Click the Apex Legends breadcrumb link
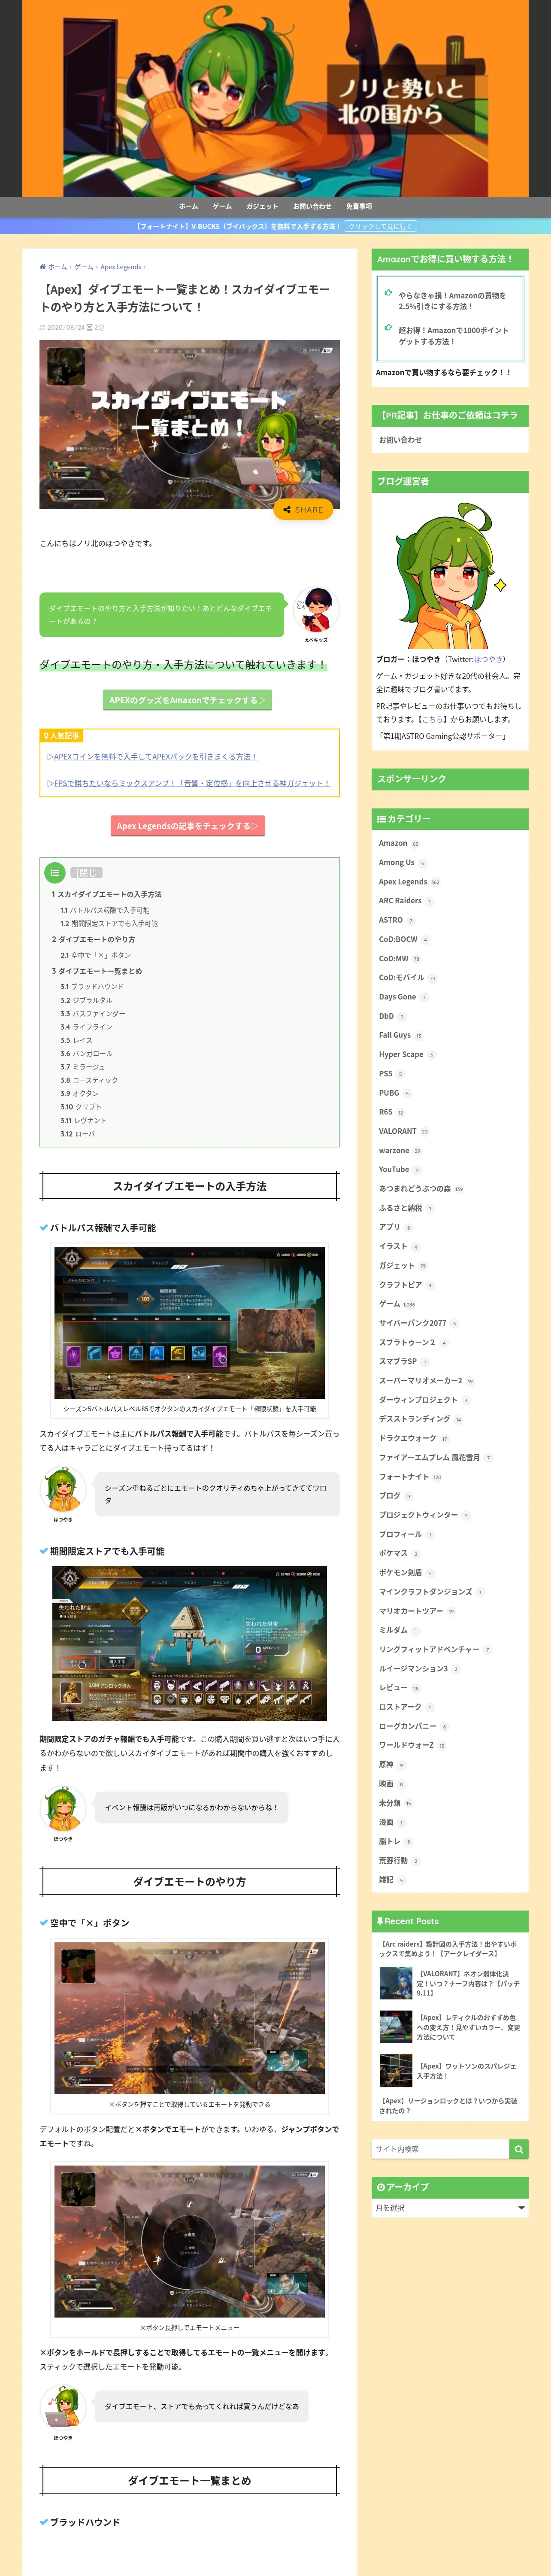Image resolution: width=551 pixels, height=2576 pixels. (x=121, y=267)
